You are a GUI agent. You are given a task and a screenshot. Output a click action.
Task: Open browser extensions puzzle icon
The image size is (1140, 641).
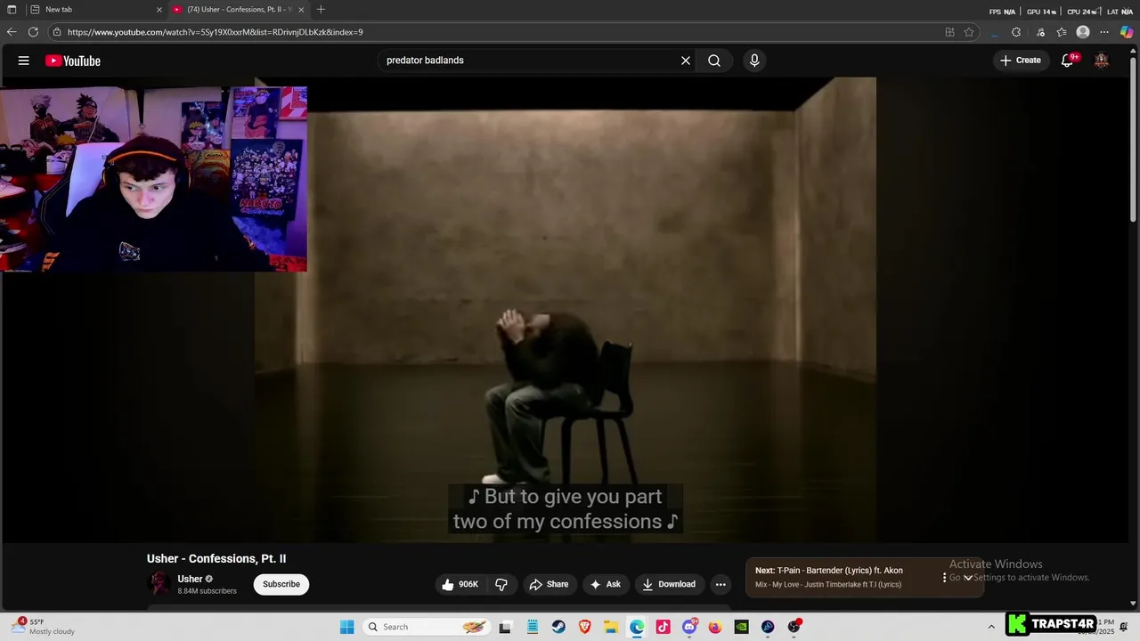(1016, 32)
